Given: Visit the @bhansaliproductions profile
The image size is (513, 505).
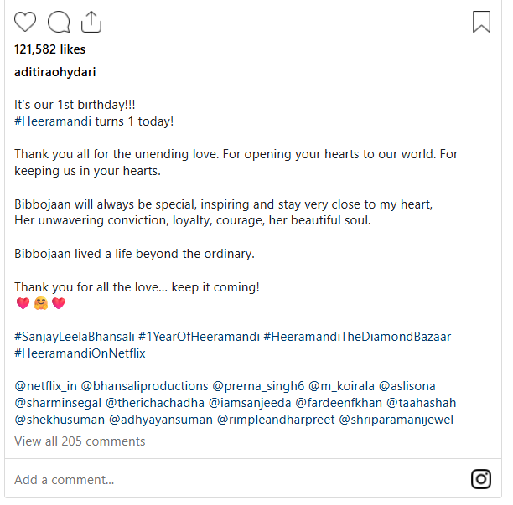Looking at the screenshot, I should (x=144, y=386).
